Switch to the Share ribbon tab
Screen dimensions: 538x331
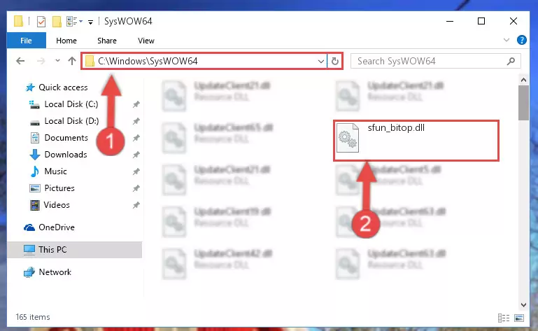107,41
